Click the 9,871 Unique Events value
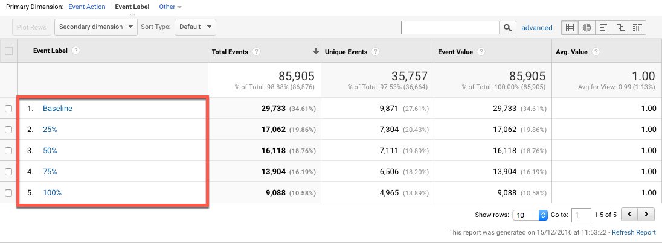Viewport: 662px width, 243px height. 389,108
